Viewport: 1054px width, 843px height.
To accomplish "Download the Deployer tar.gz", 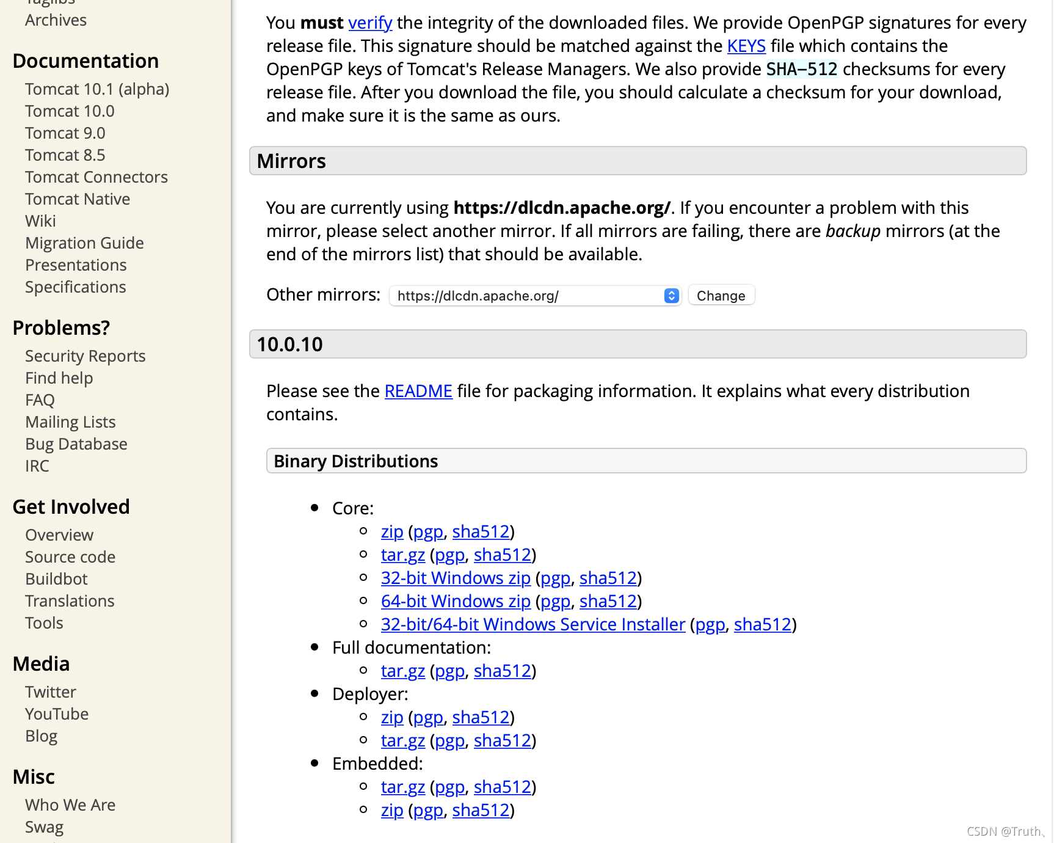I will click(x=403, y=740).
